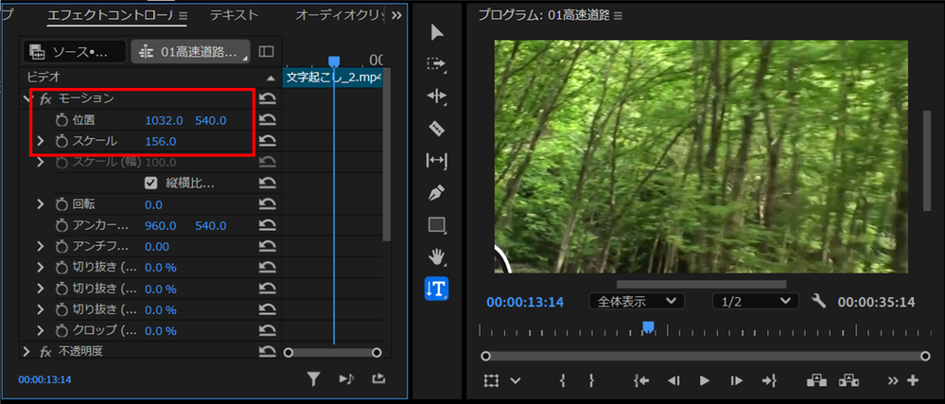Toggle animation stopwatch for アンカー
This screenshot has height=404, width=945.
(61, 225)
